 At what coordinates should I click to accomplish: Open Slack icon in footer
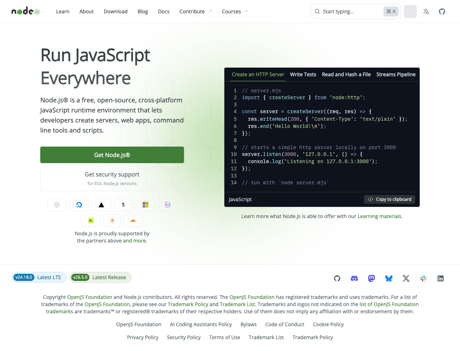coord(423,278)
